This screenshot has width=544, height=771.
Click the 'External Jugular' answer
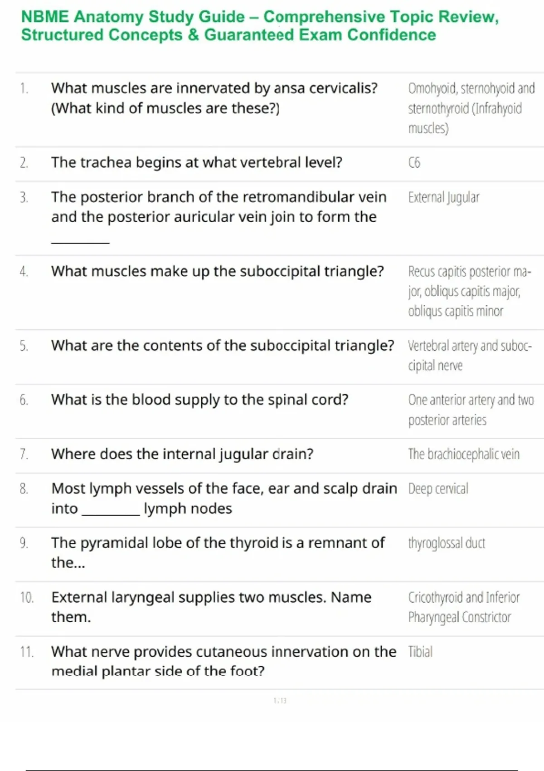443,197
